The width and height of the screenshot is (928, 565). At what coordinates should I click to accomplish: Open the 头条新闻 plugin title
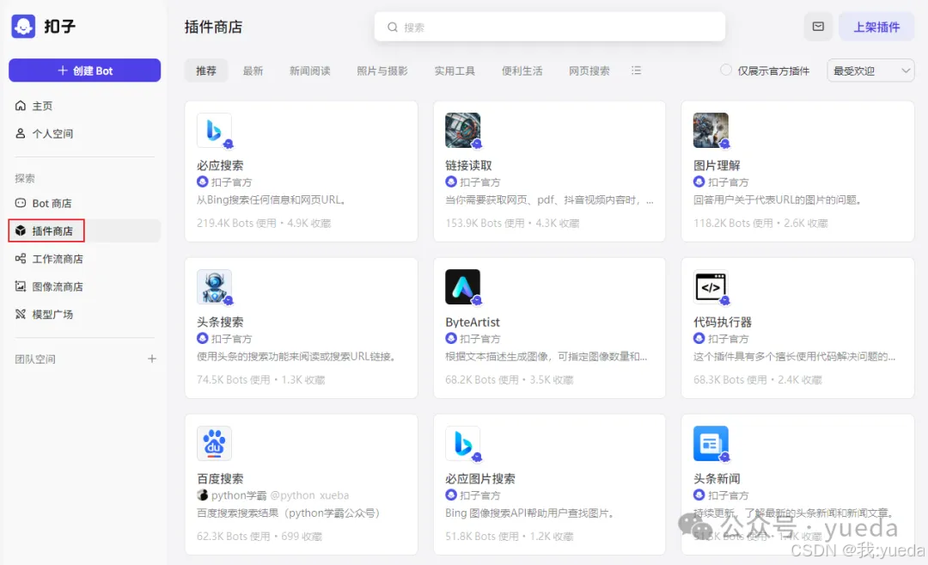717,478
